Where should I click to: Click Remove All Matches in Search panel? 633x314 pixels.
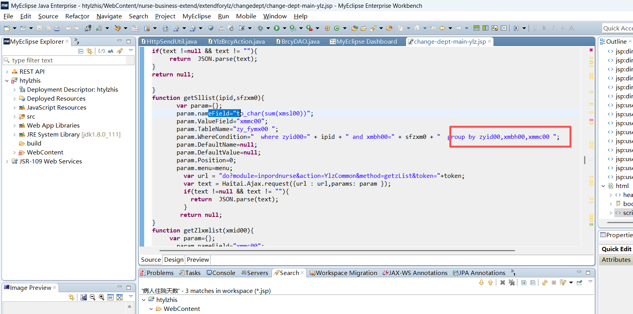tap(511, 282)
